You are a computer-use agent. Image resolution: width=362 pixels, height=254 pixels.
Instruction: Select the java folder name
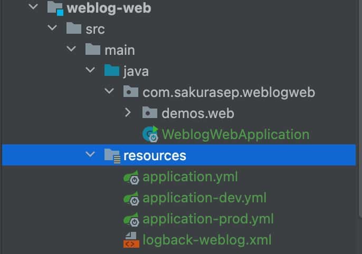[x=136, y=71]
